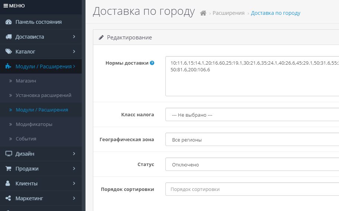
Task: Open the Класс налога dropdown
Action: tap(252, 115)
